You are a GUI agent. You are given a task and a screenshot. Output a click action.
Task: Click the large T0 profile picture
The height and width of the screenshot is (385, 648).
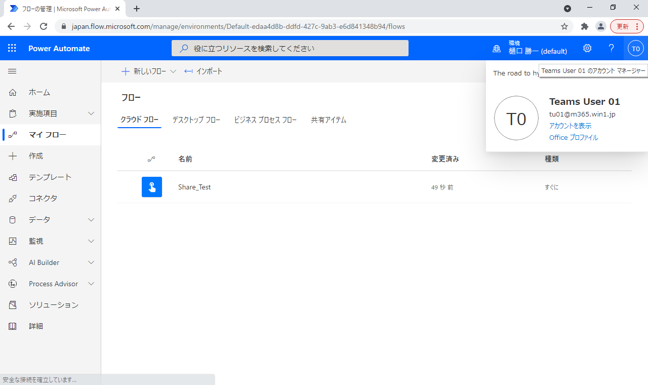click(x=516, y=118)
